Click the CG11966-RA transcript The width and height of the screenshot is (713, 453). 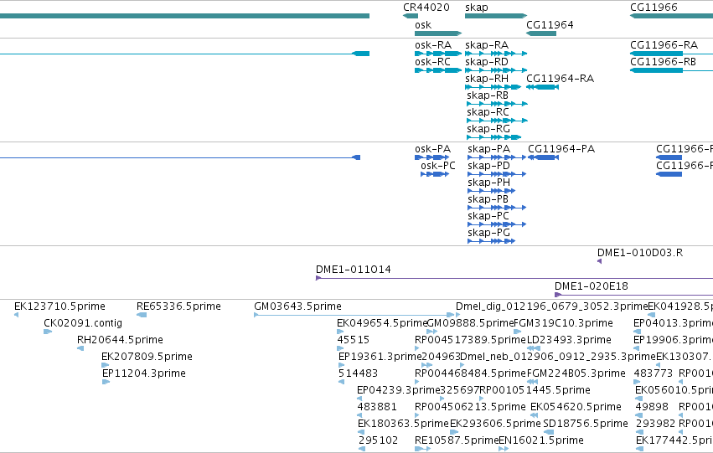tap(671, 54)
